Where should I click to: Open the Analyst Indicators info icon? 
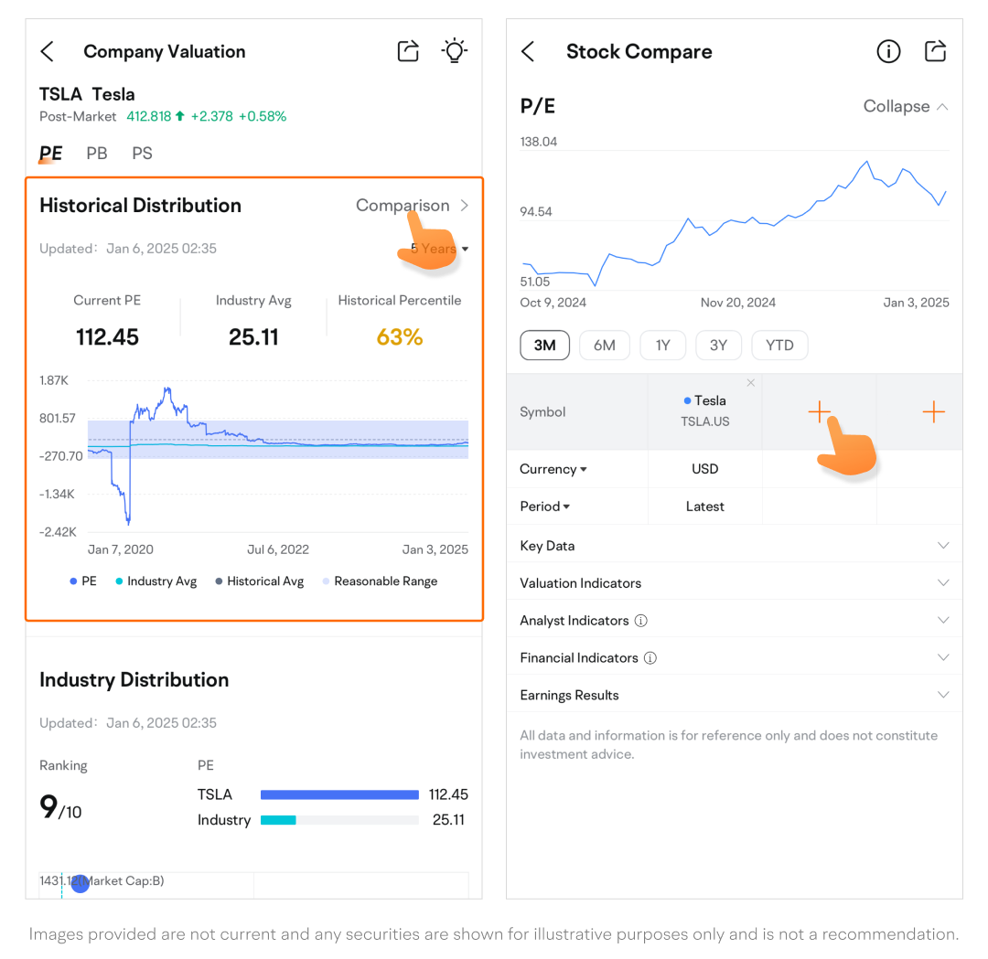coord(641,621)
